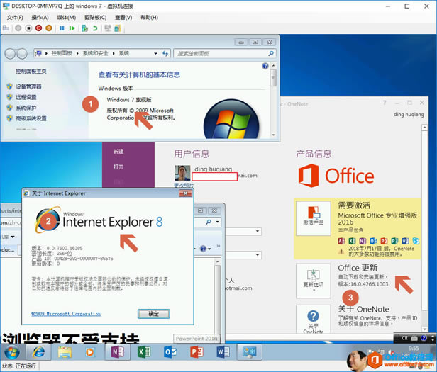Pause the virtual machine
The width and height of the screenshot is (437, 372).
click(x=62, y=28)
